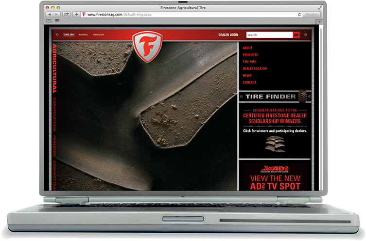
Task: Show bookmarks via open book icon
Action: 49,21
